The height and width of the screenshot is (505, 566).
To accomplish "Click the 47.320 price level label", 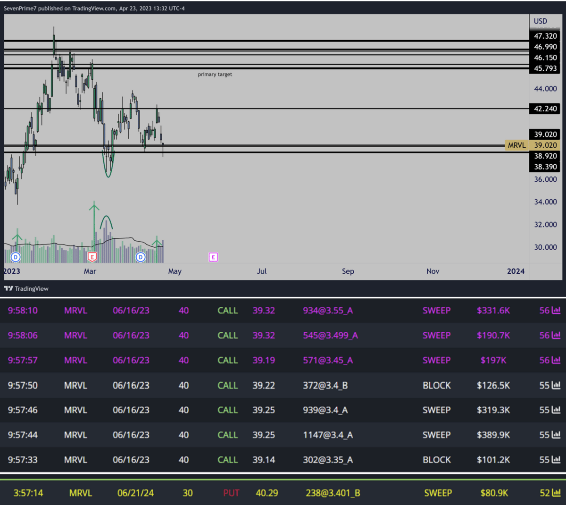I will (x=545, y=36).
